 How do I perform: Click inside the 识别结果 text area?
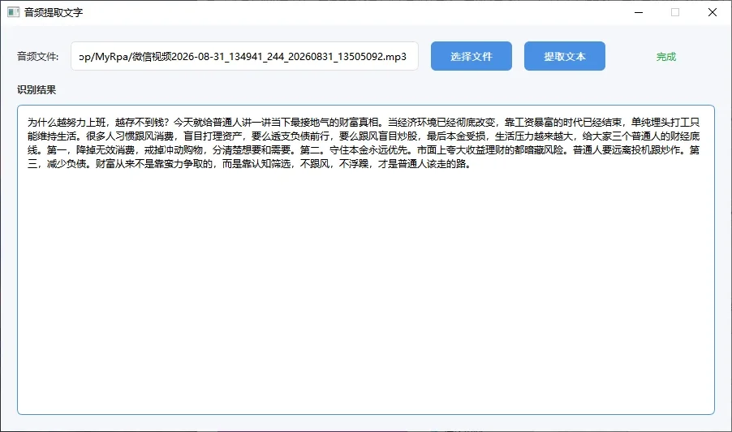coord(365,260)
